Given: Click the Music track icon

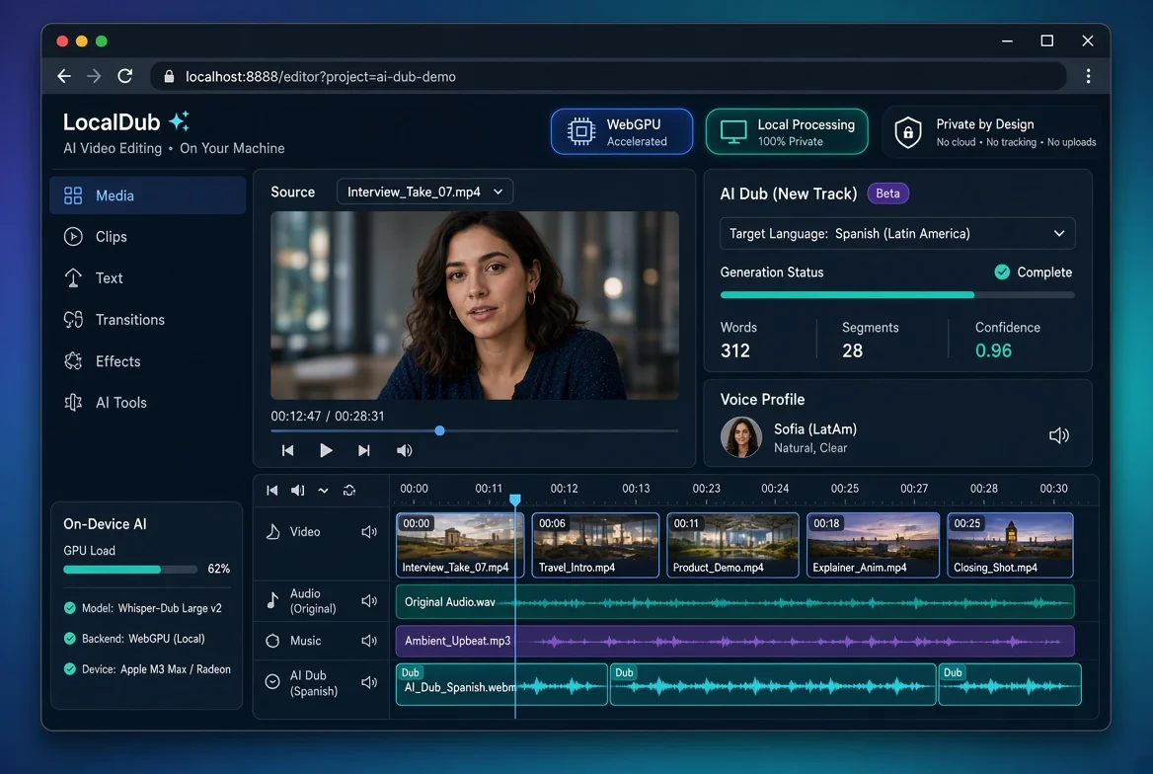Looking at the screenshot, I should [x=272, y=641].
